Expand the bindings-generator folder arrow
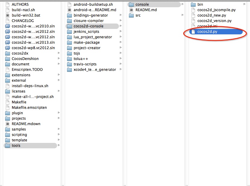 (121, 15)
